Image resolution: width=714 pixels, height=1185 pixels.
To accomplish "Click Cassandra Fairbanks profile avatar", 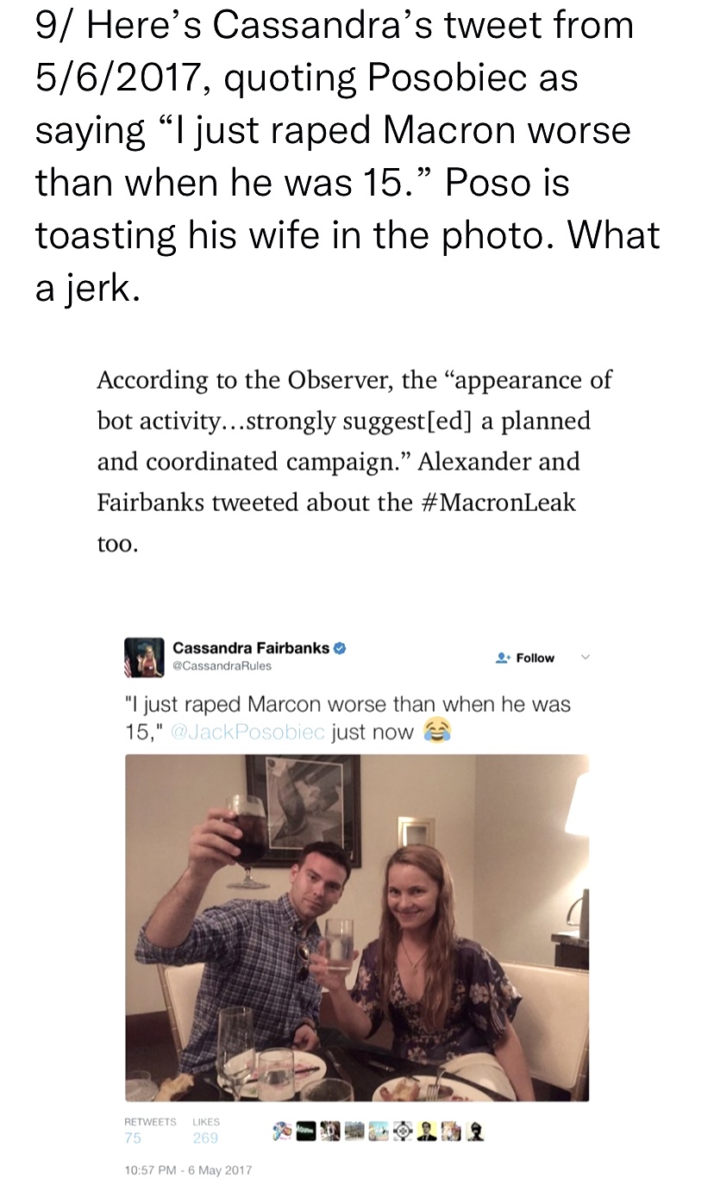I will (x=144, y=658).
